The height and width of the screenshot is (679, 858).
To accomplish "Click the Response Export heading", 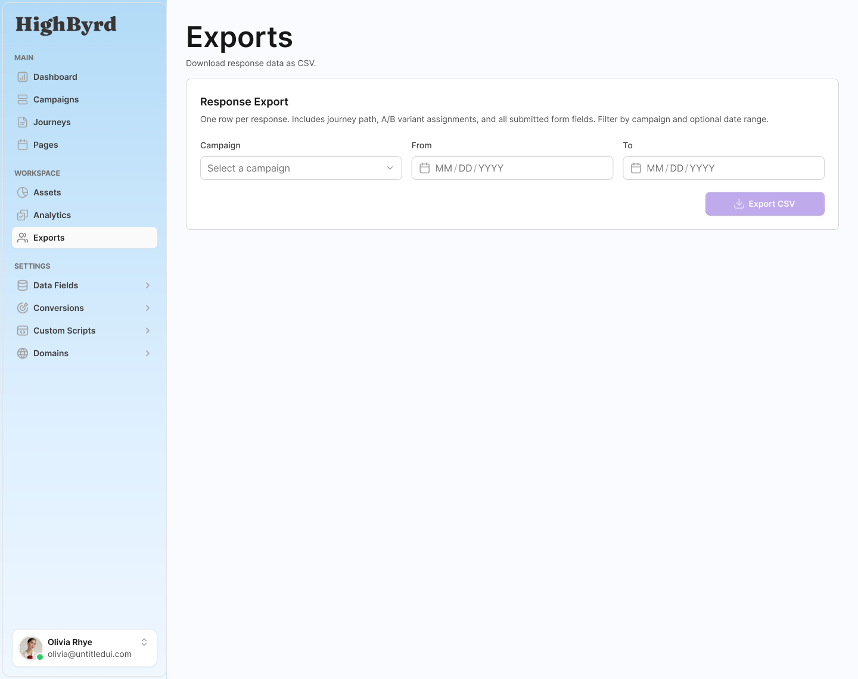I will coord(244,102).
